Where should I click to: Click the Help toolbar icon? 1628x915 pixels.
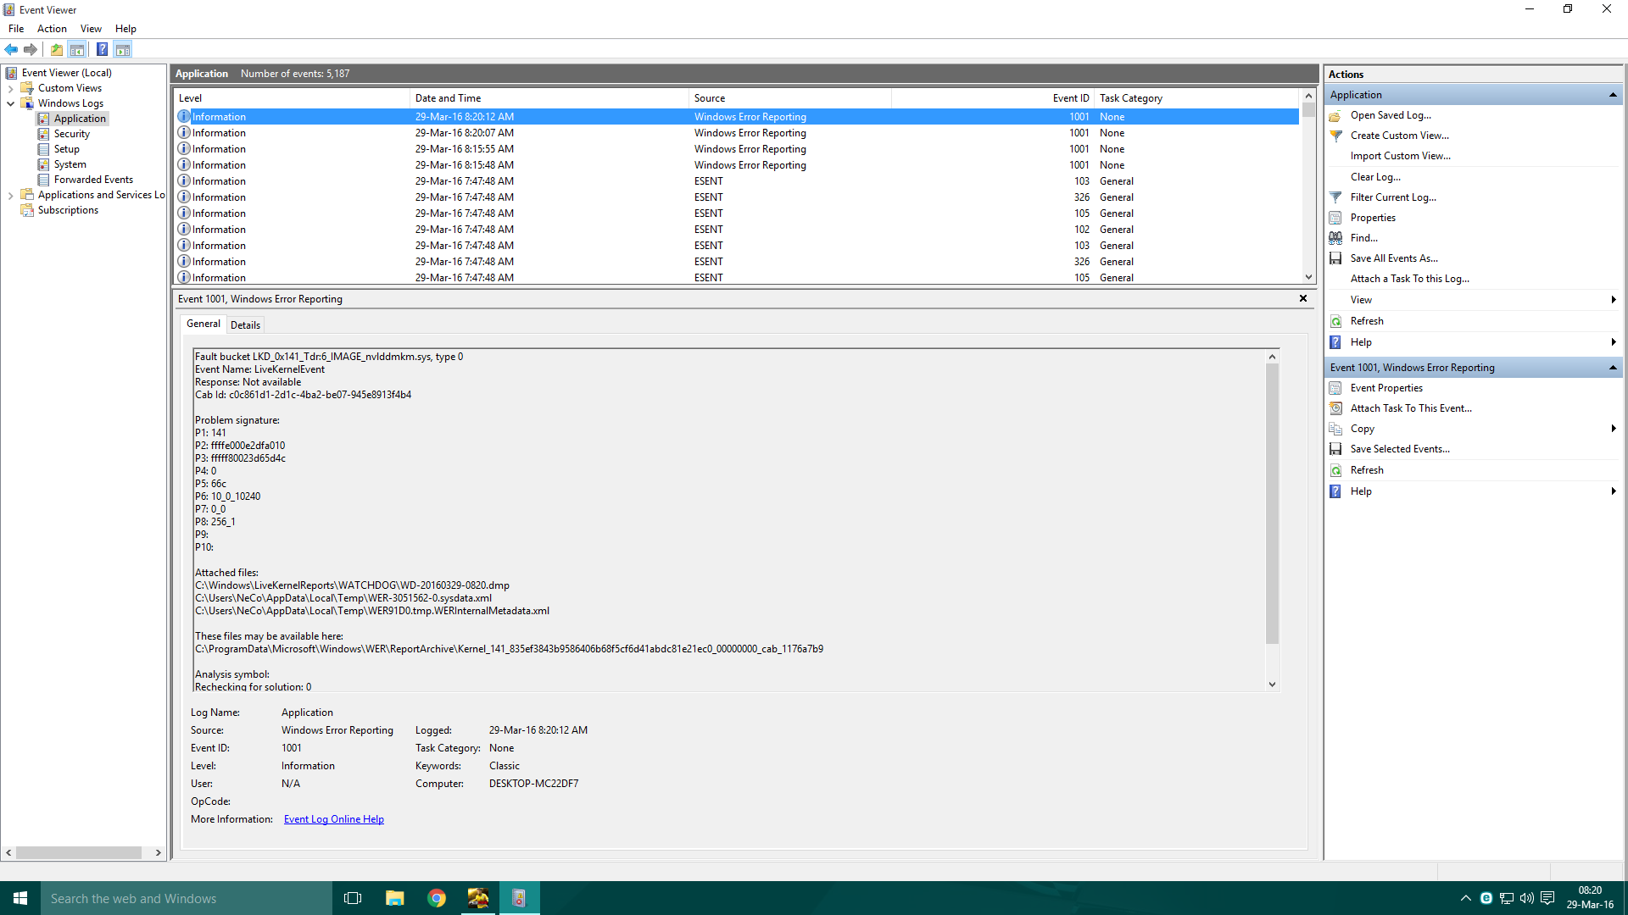102,49
